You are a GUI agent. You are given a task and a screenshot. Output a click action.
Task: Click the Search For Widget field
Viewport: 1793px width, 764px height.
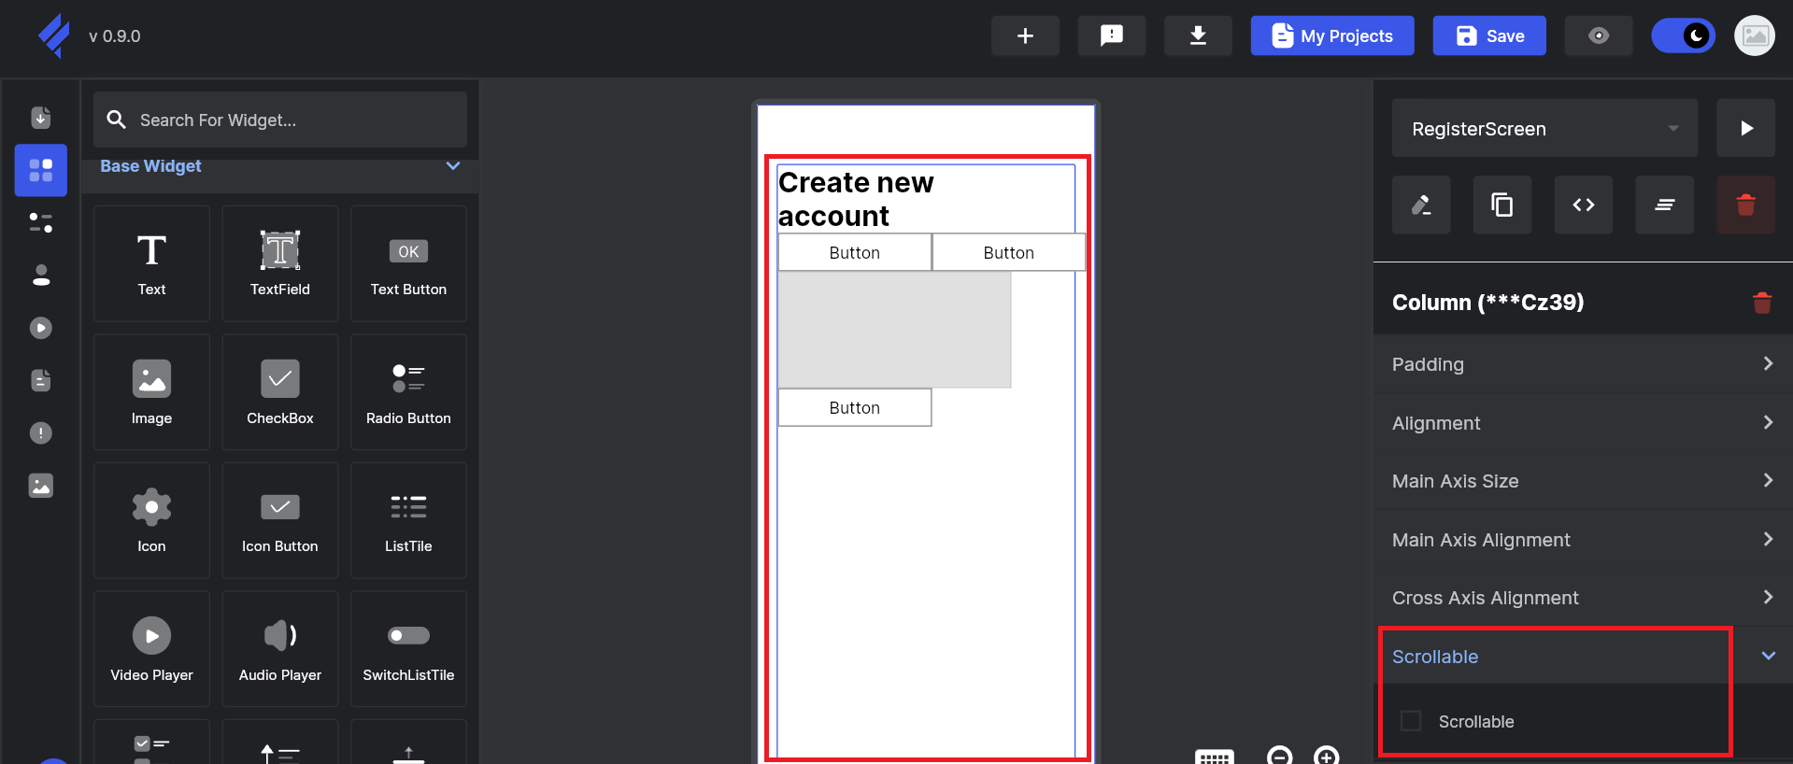[280, 120]
